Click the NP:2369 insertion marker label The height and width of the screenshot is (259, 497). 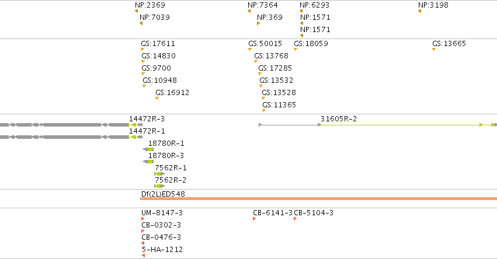coord(150,5)
